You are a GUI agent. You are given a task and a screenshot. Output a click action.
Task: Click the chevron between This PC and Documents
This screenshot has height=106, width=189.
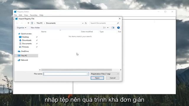tap(44, 23)
